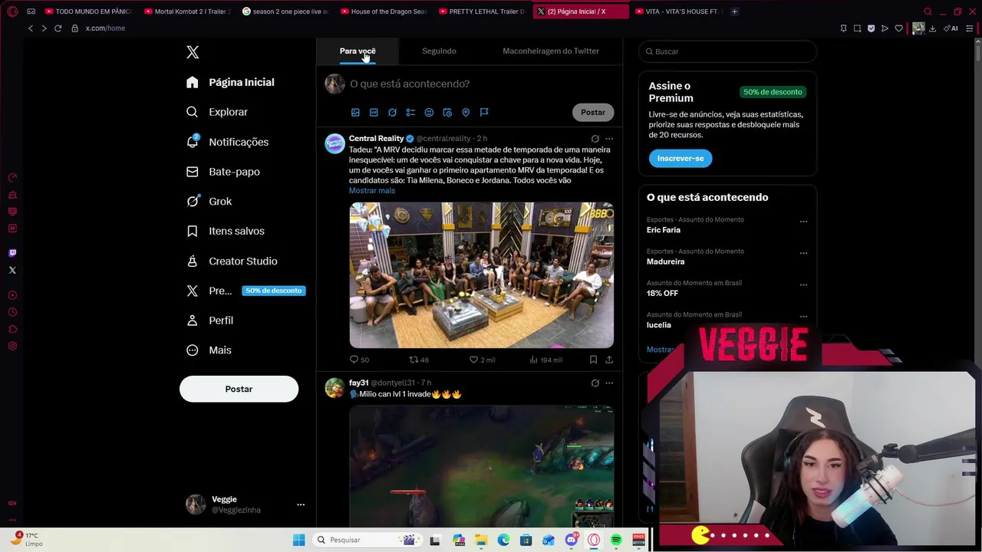This screenshot has height=552, width=982.
Task: Open options for Eric Faria trend
Action: click(x=803, y=222)
